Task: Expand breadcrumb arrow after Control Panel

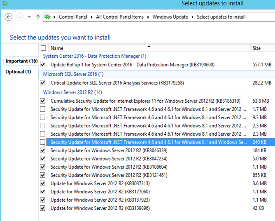Action: [x=91, y=17]
